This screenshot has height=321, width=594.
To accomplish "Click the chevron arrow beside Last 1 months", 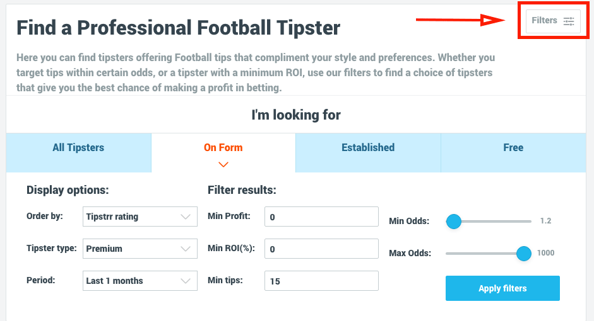I will 186,281.
